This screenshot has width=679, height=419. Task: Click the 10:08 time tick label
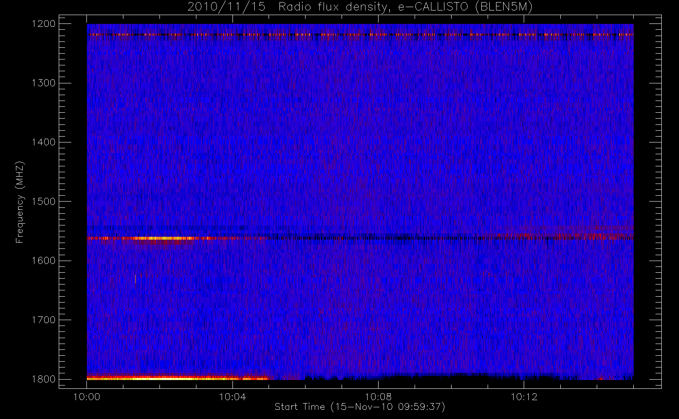[378, 397]
